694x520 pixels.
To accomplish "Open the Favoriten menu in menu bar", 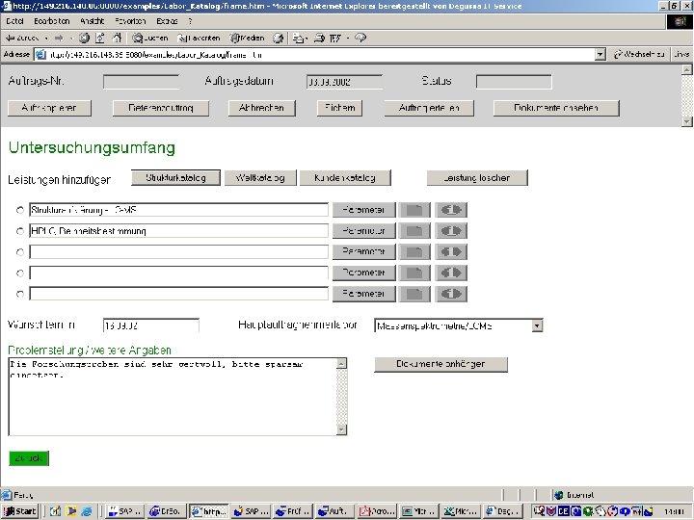I will click(x=130, y=21).
